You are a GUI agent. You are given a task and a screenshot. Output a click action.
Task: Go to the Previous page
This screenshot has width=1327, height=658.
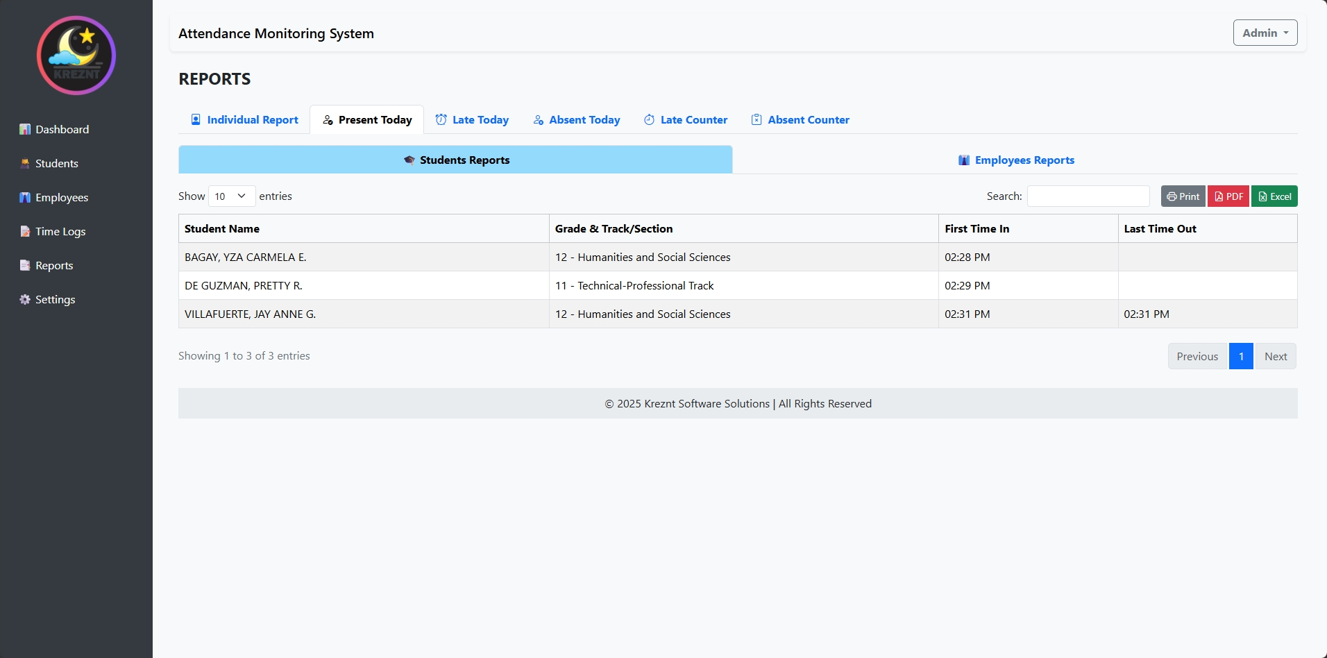coord(1197,356)
